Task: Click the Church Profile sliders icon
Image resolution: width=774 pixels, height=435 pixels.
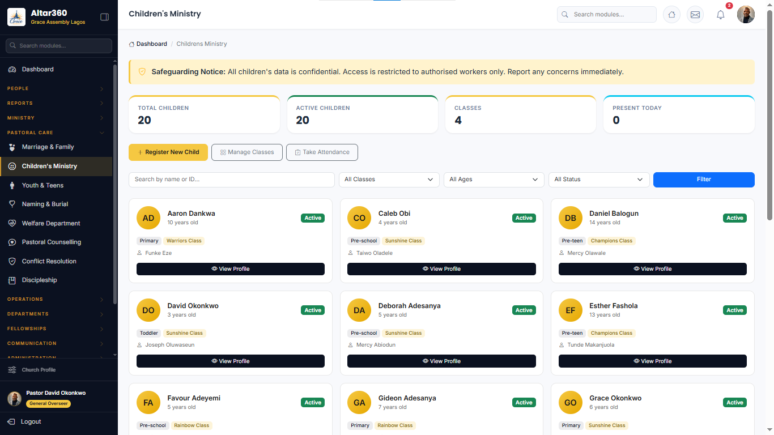Action: coord(12,370)
